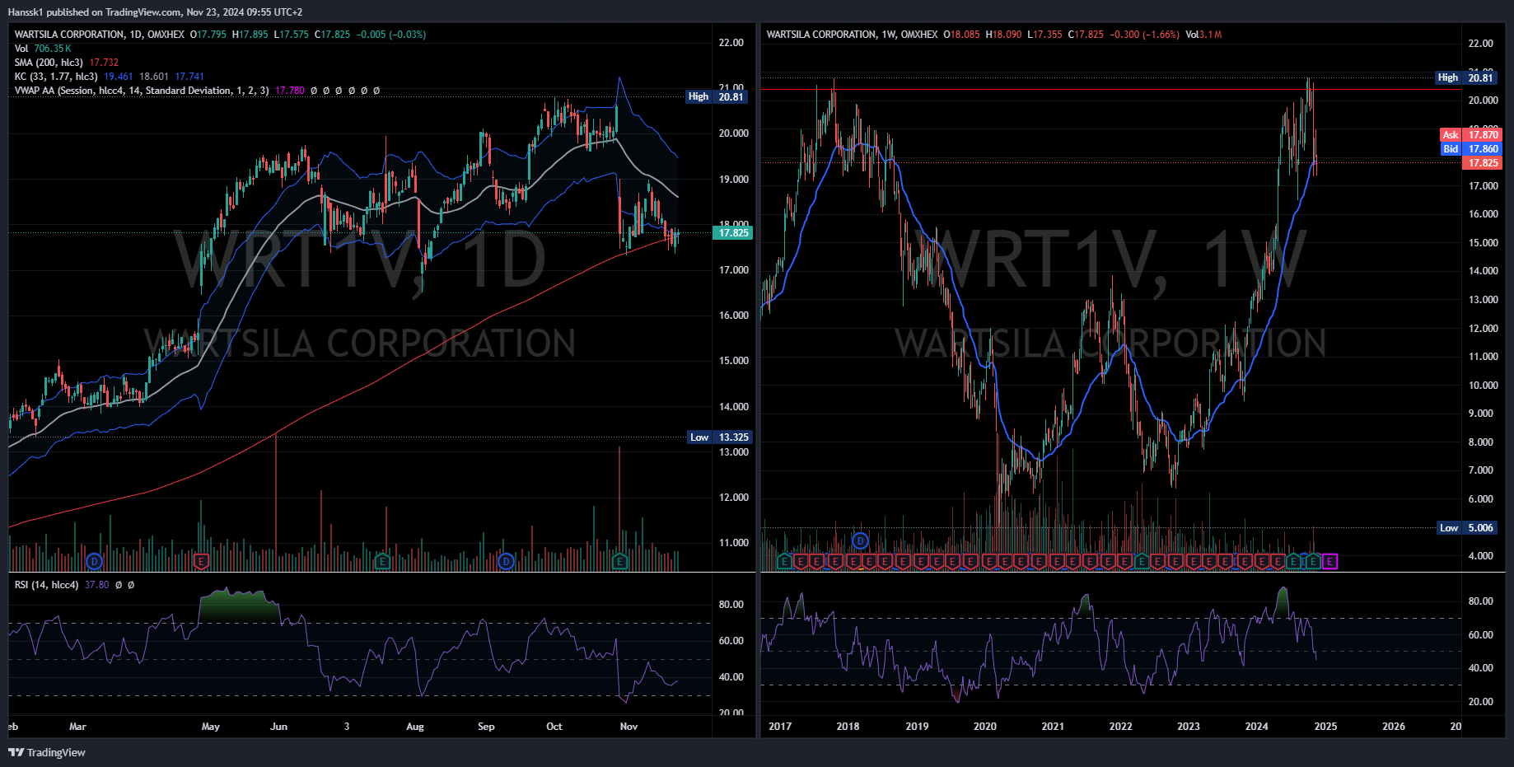Click the 2020 label on the weekly time axis
Image resolution: width=1514 pixels, height=767 pixels.
(984, 727)
